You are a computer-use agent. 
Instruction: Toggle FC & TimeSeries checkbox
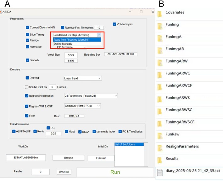coord(120,132)
